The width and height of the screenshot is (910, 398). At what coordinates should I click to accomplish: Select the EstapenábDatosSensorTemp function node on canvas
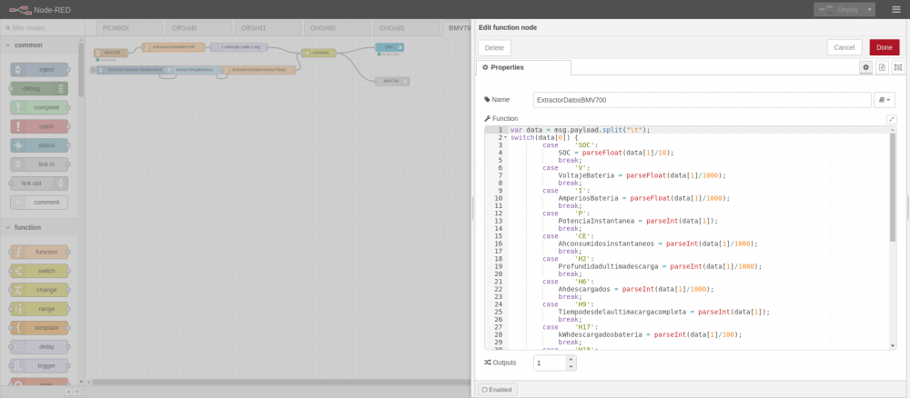[258, 70]
